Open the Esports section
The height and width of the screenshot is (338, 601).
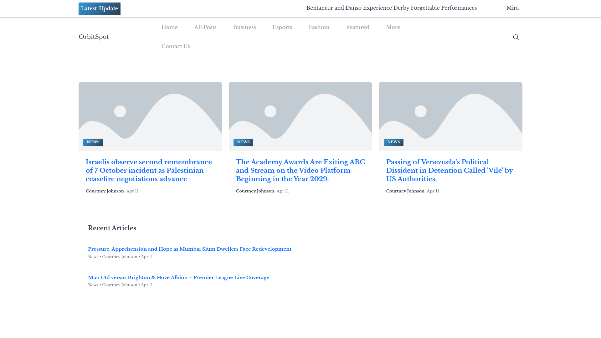pyautogui.click(x=282, y=27)
